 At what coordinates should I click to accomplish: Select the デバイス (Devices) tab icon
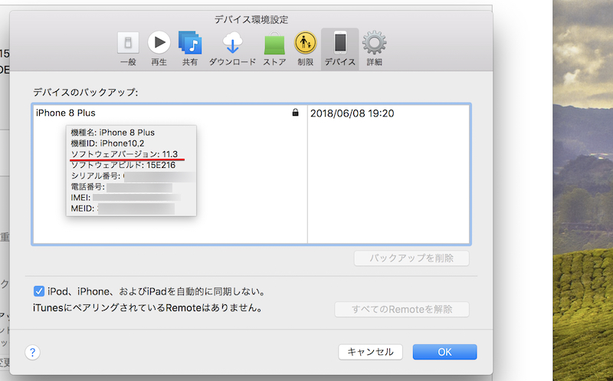(339, 48)
